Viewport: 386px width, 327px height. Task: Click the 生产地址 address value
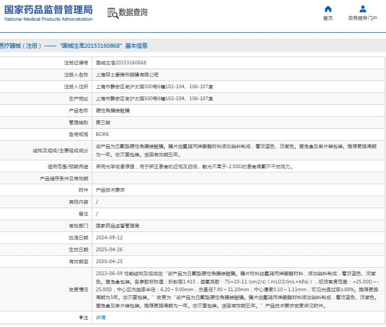155,99
